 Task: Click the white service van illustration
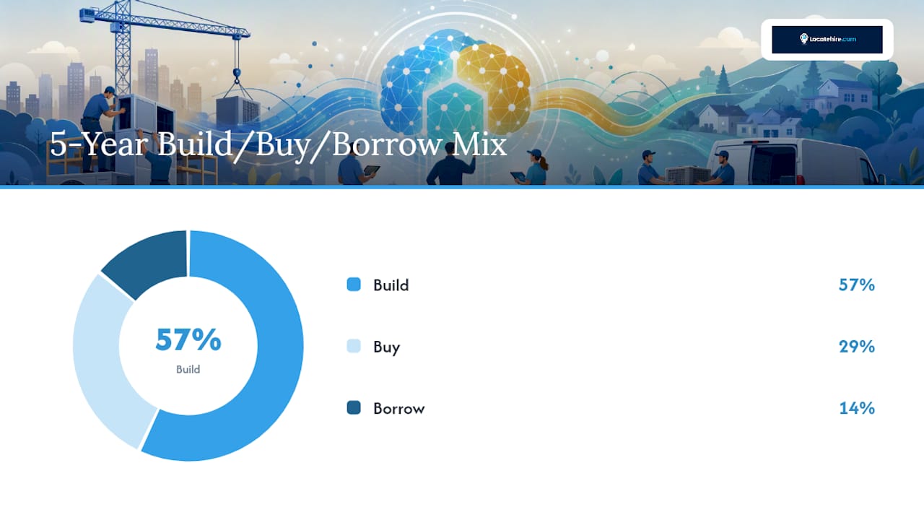tap(794, 162)
